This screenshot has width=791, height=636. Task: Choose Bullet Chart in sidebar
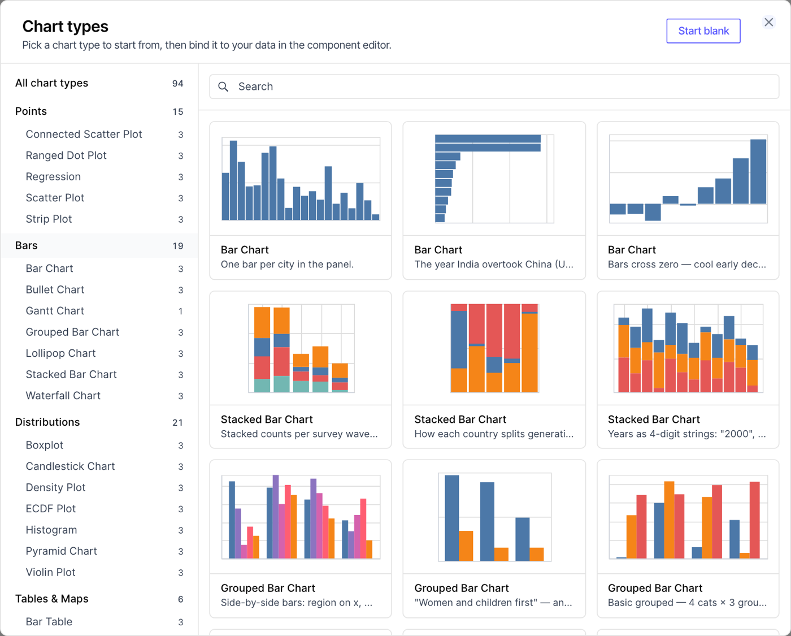(x=99, y=289)
